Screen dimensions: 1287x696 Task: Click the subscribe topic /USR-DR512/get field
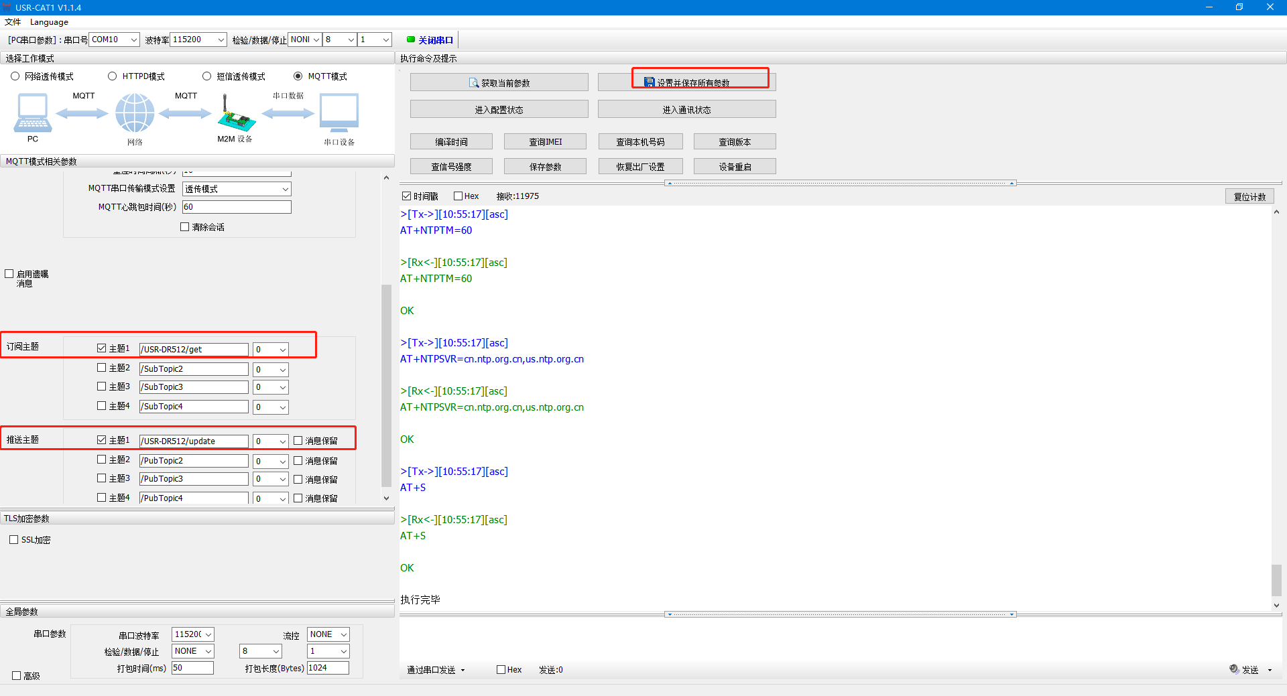[193, 349]
